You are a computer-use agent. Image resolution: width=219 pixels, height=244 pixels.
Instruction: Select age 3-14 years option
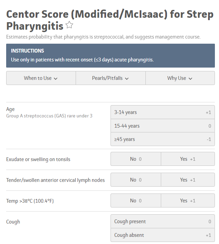pos(163,112)
